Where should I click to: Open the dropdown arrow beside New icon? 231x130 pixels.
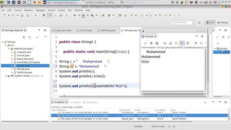pyautogui.click(x=9, y=15)
